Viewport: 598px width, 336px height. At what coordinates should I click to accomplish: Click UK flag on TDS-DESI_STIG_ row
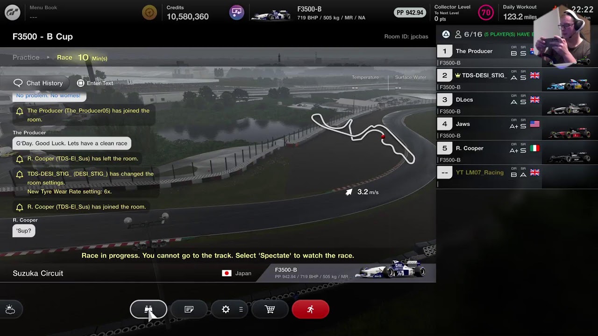click(x=535, y=76)
